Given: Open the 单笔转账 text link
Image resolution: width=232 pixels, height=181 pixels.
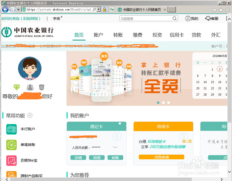Looking at the screenshot, I should [x=28, y=145].
